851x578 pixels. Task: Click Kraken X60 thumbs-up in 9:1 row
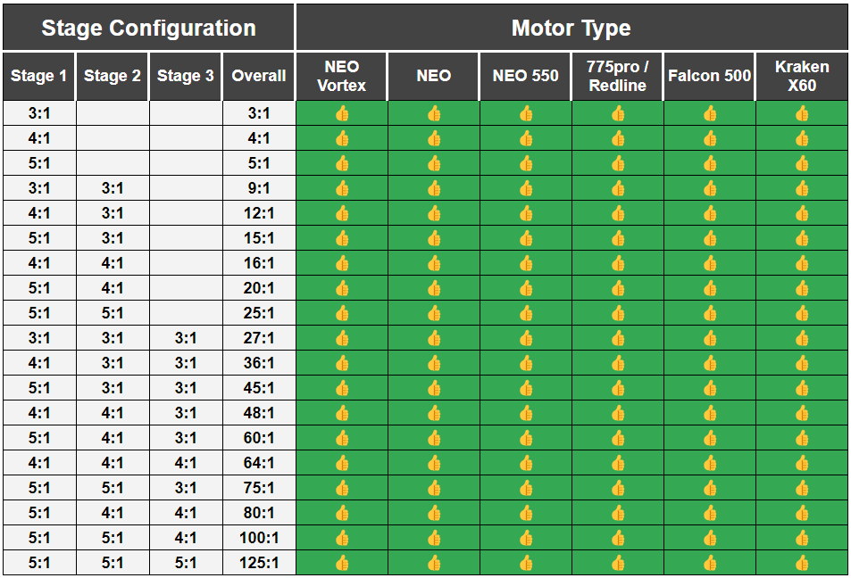(802, 189)
